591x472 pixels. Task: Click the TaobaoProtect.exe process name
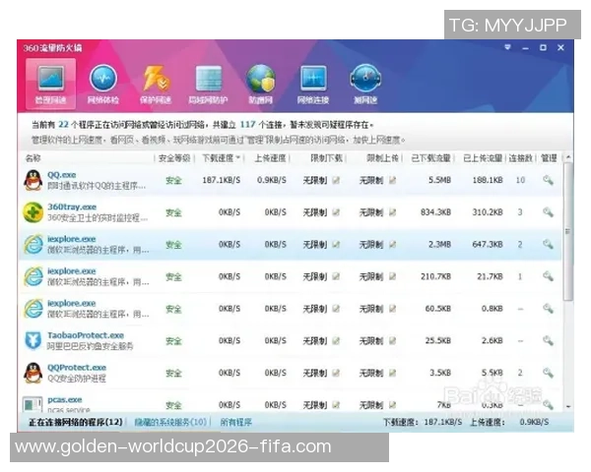79,335
